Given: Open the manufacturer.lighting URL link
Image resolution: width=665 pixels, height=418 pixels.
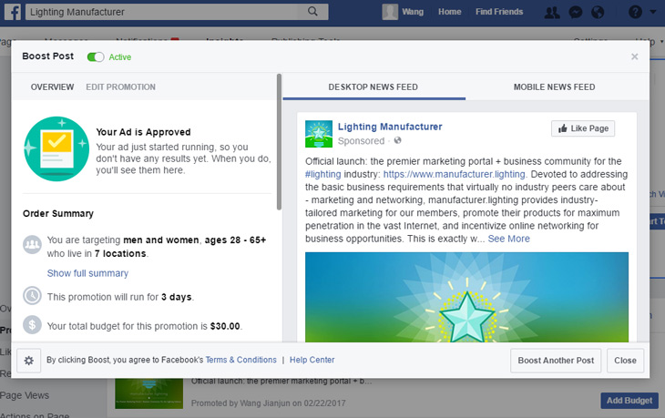Looking at the screenshot, I should click(455, 174).
